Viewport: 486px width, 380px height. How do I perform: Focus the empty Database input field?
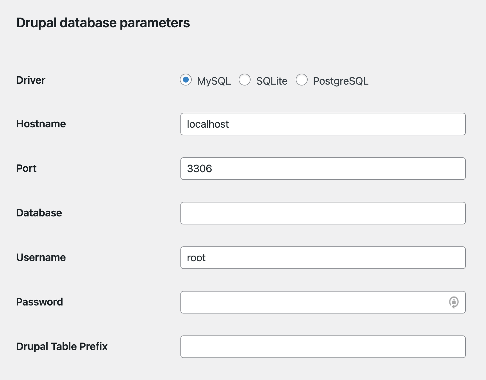click(323, 213)
